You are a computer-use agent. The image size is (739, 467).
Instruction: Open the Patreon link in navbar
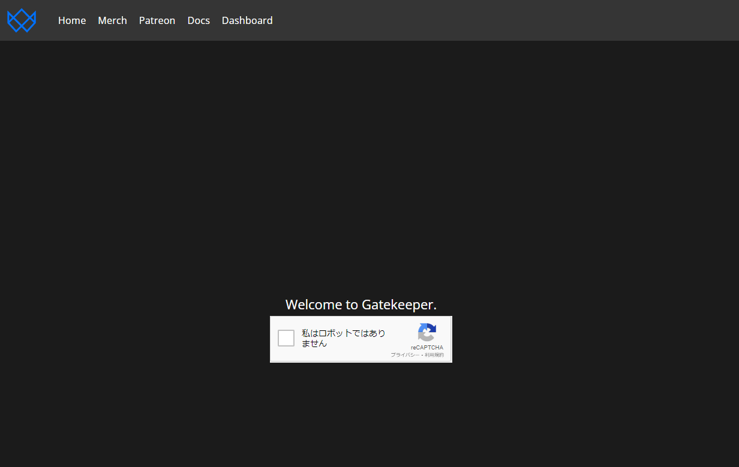157,20
